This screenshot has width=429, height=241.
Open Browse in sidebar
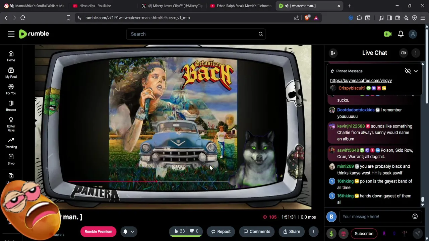11,106
